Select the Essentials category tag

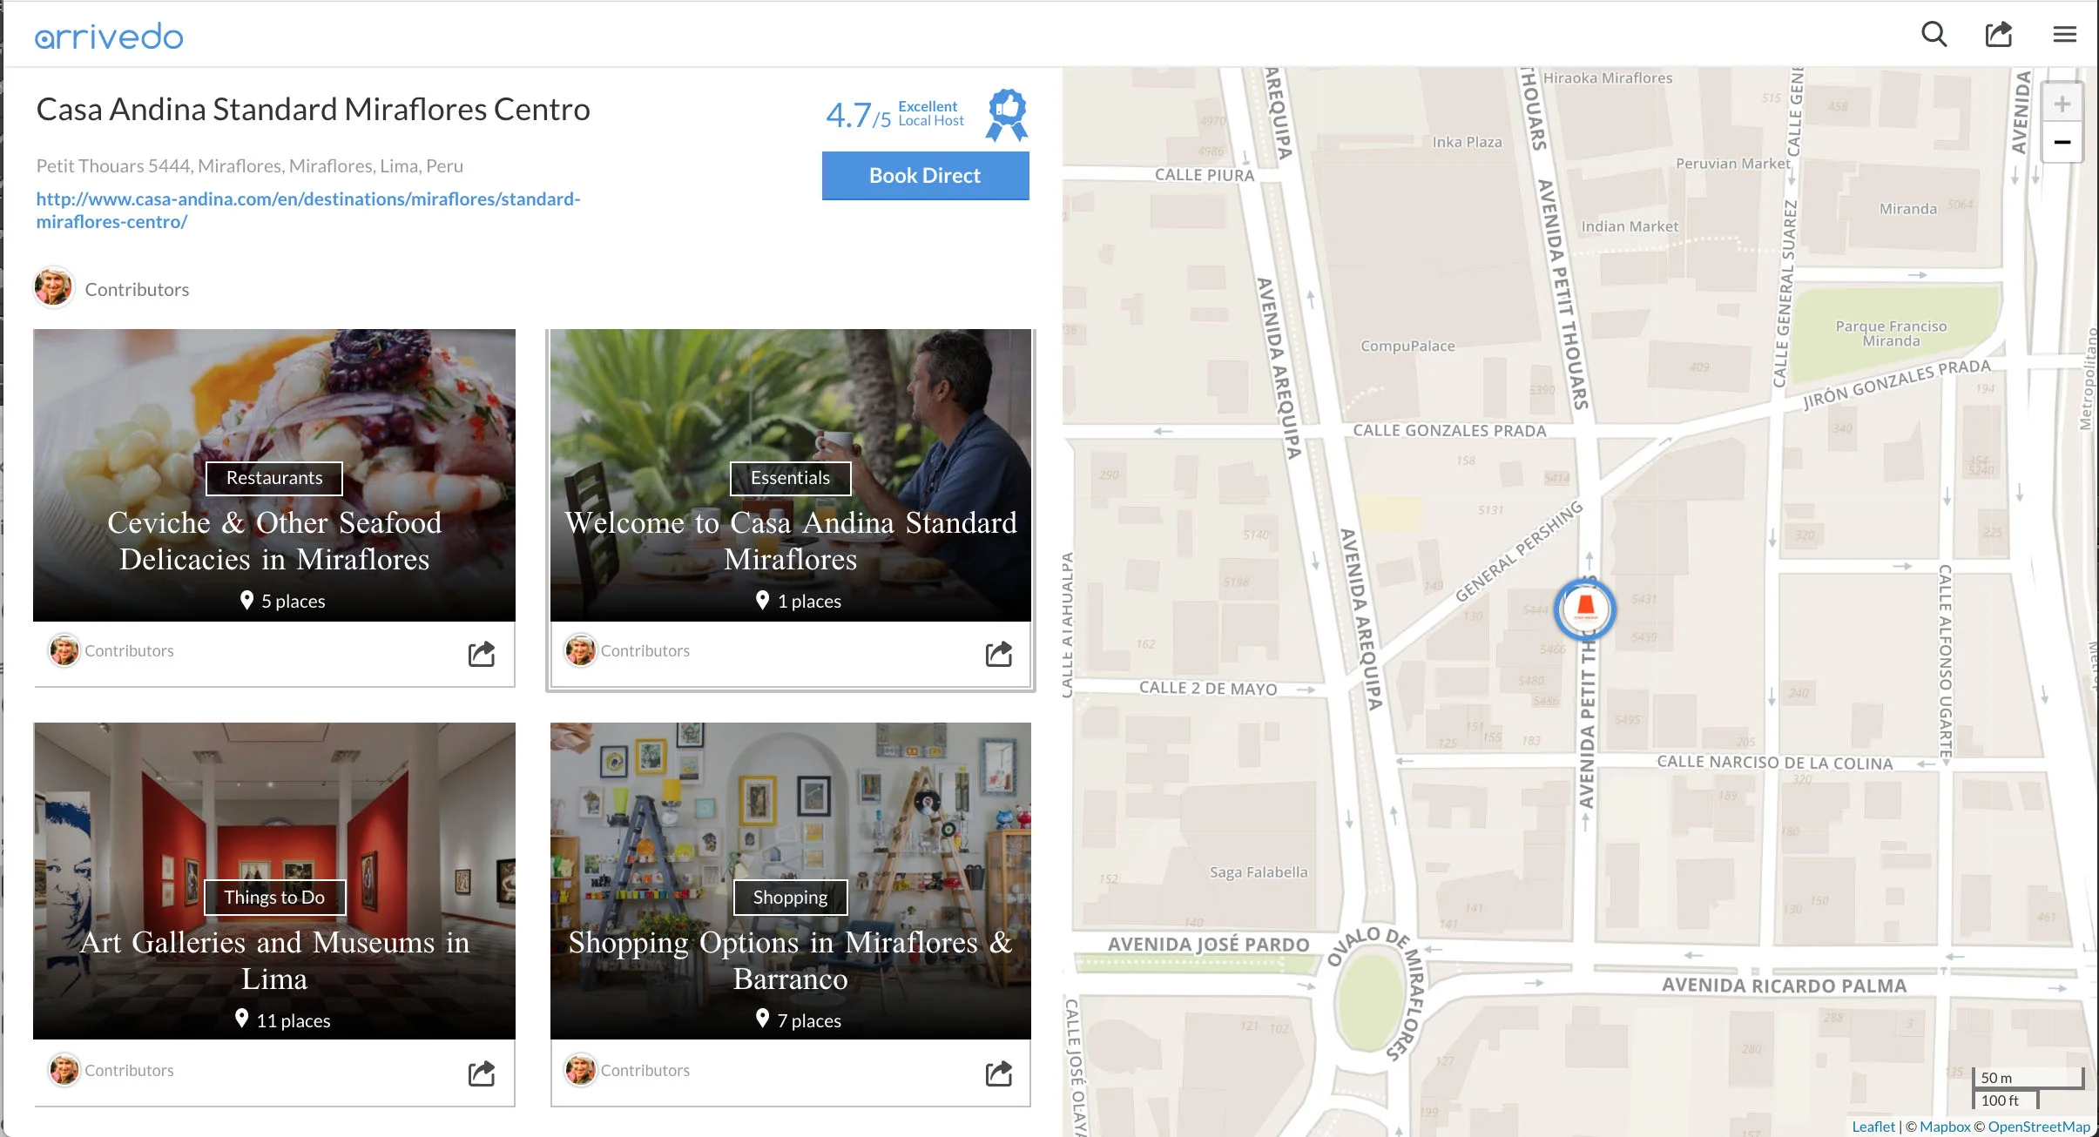(x=790, y=478)
